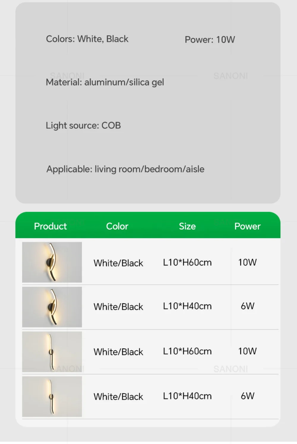Image resolution: width=297 pixels, height=444 pixels.
Task: Click the first row White/Black color text
Action: (x=118, y=263)
